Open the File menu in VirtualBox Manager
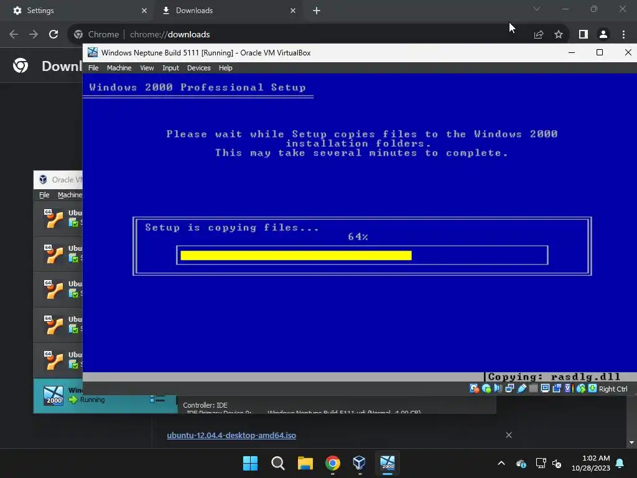 pos(44,195)
